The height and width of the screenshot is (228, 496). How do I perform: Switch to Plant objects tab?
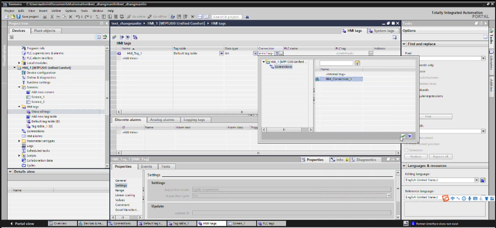click(45, 31)
